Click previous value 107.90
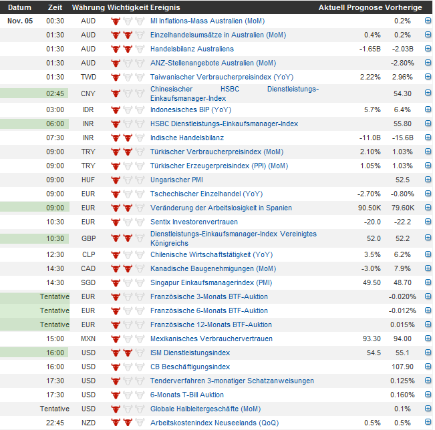The image size is (435, 430). 402,367
